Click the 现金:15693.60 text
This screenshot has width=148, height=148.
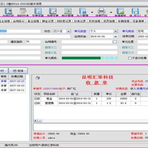(x=80, y=134)
